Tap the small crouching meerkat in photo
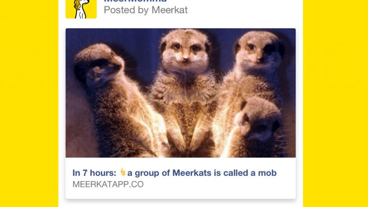This screenshot has width=368, height=207. click(258, 126)
